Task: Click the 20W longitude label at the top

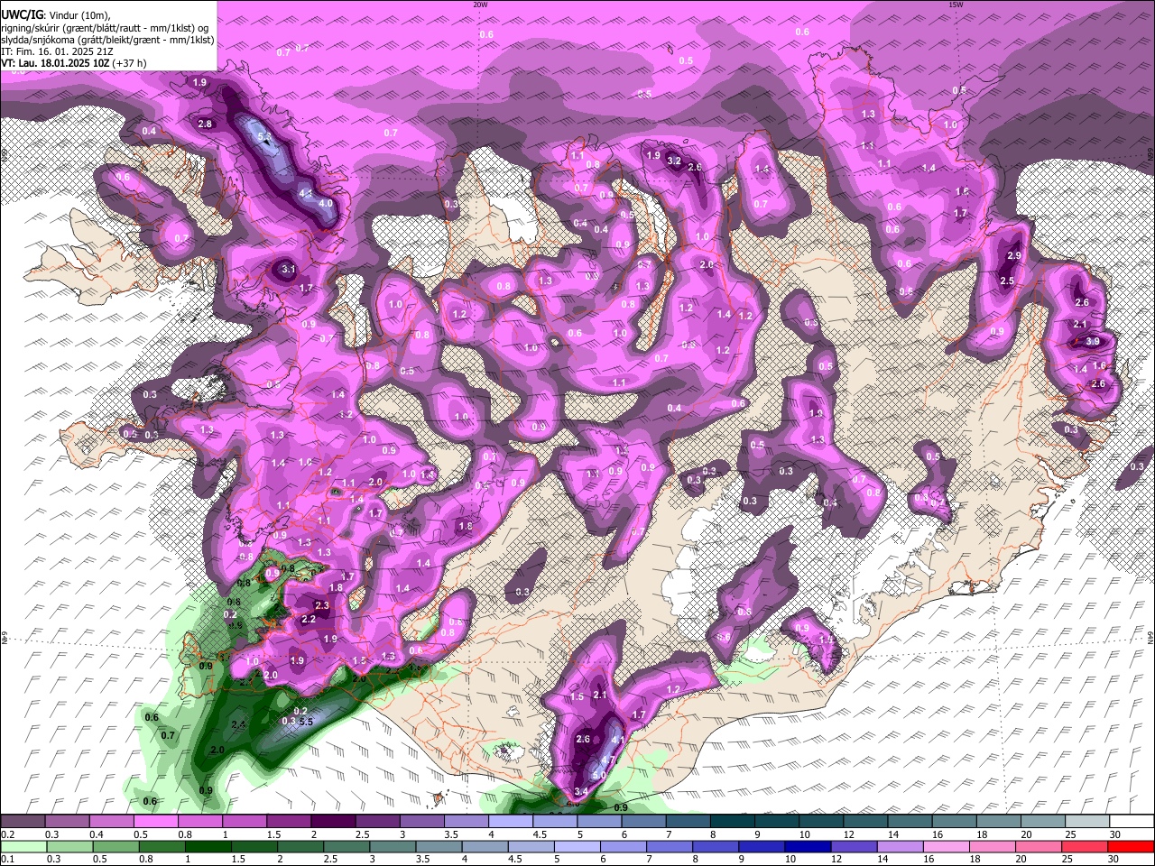Action: tap(480, 4)
